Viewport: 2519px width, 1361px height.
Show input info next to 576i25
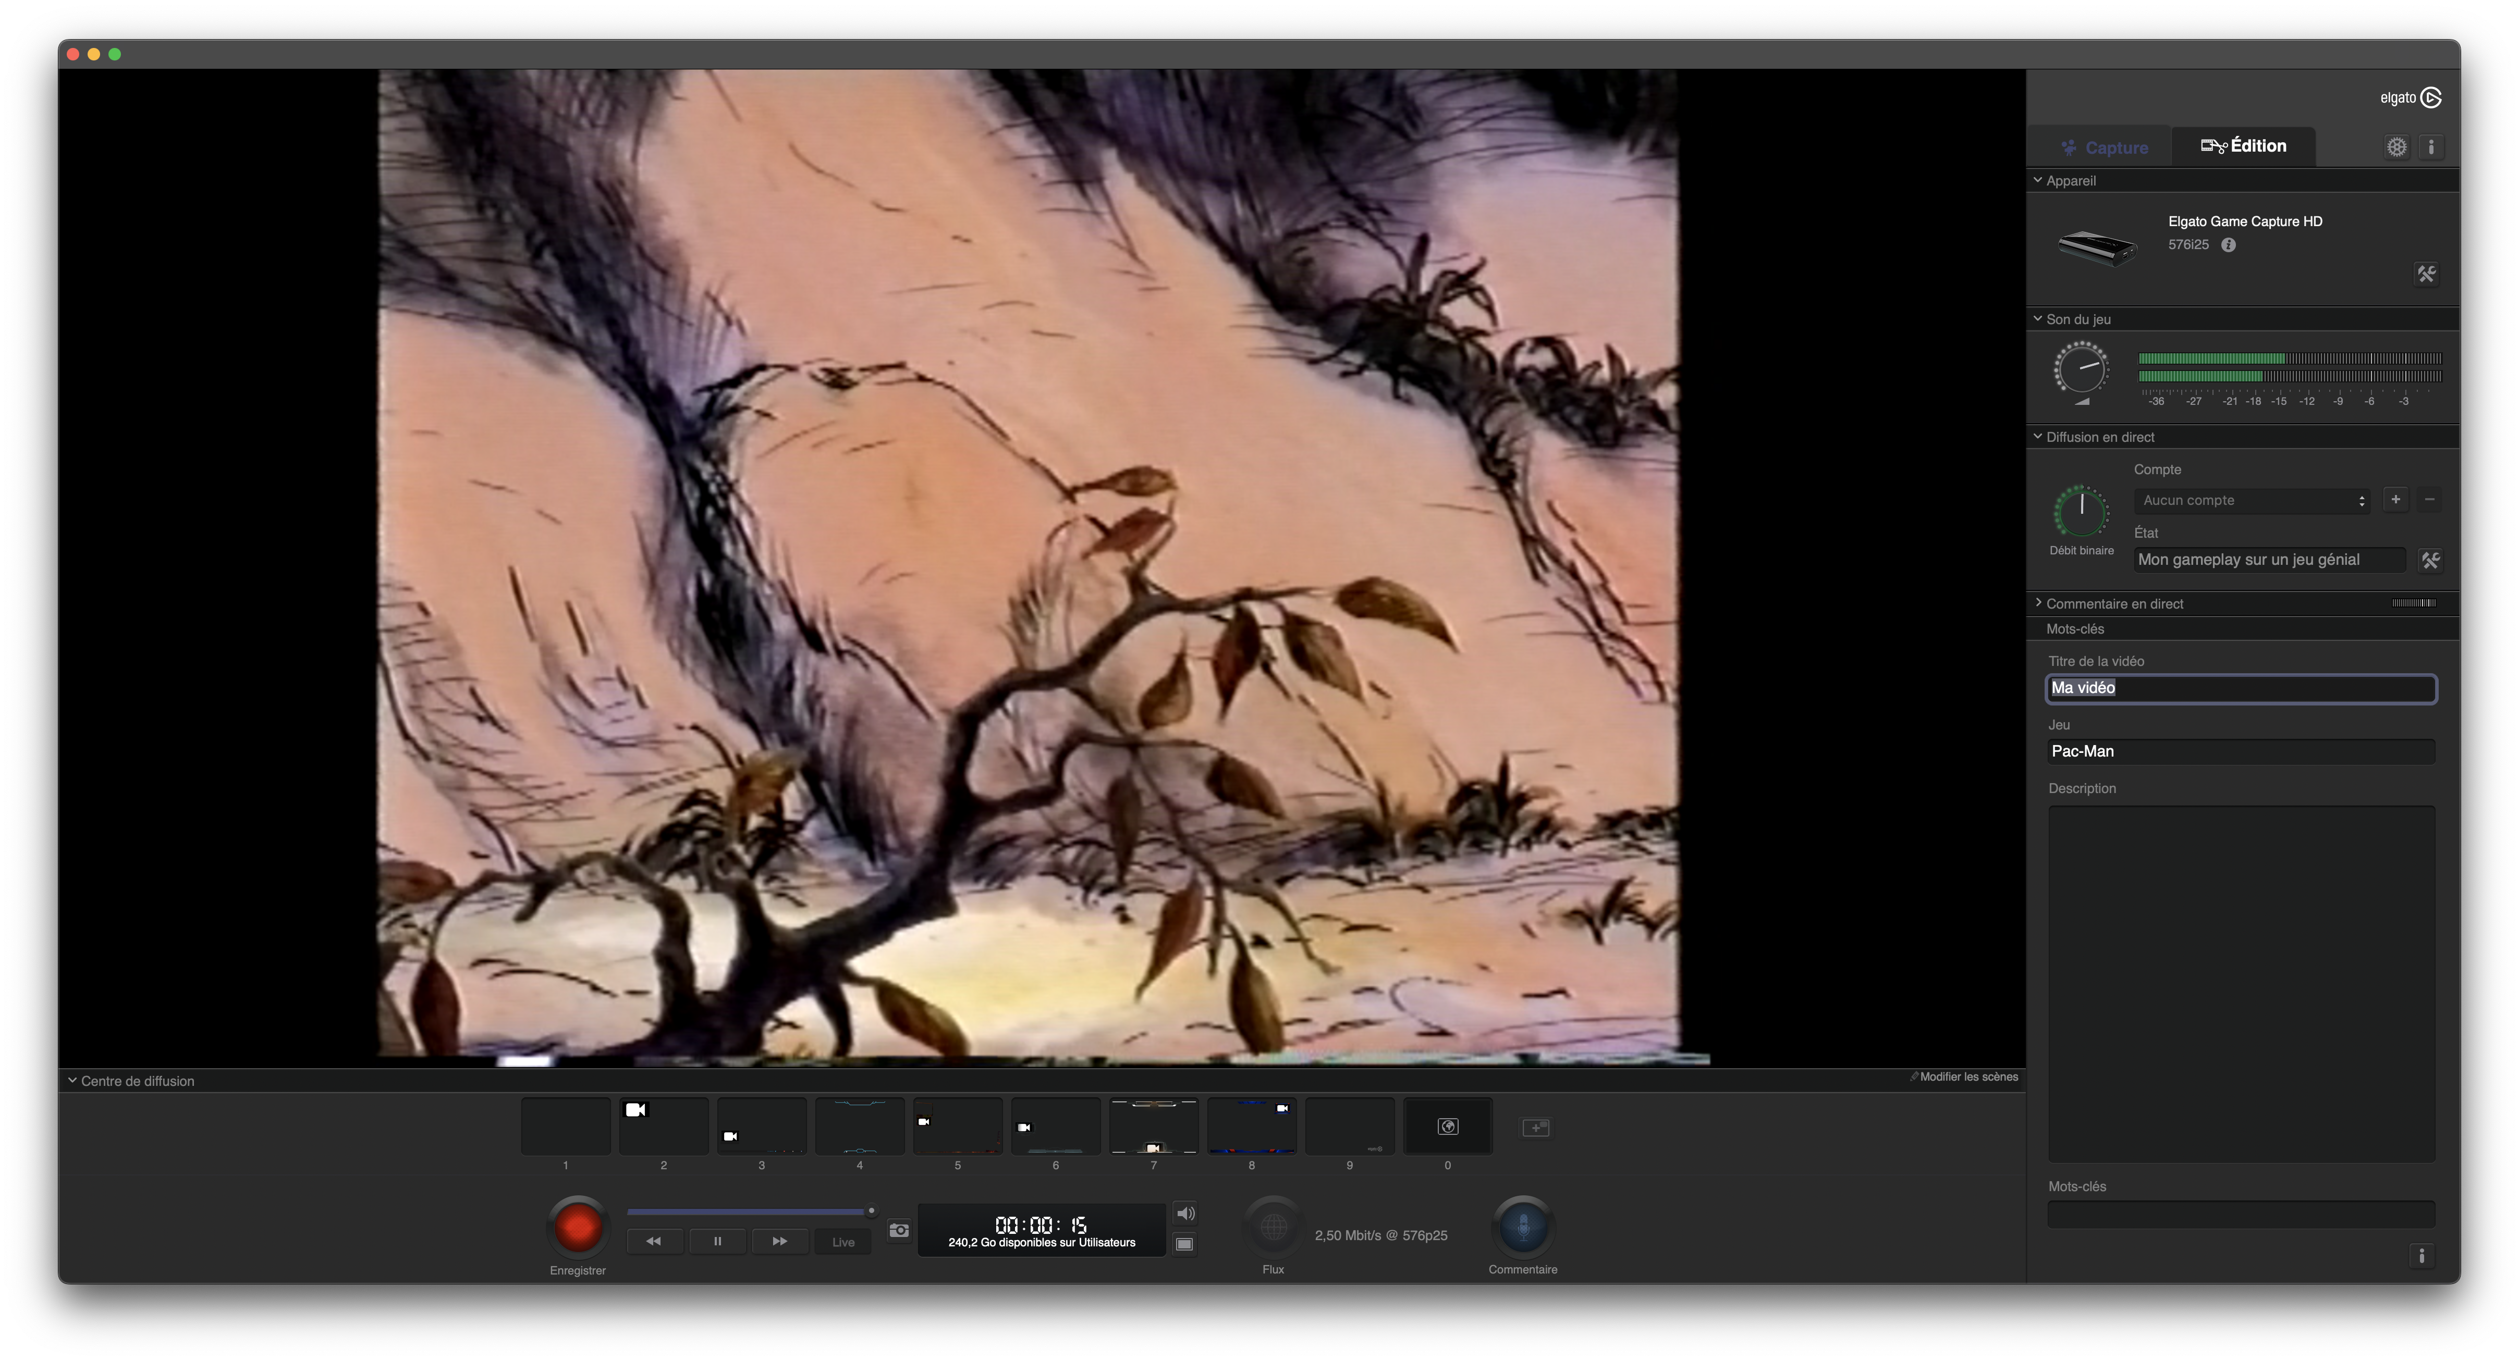tap(2229, 245)
